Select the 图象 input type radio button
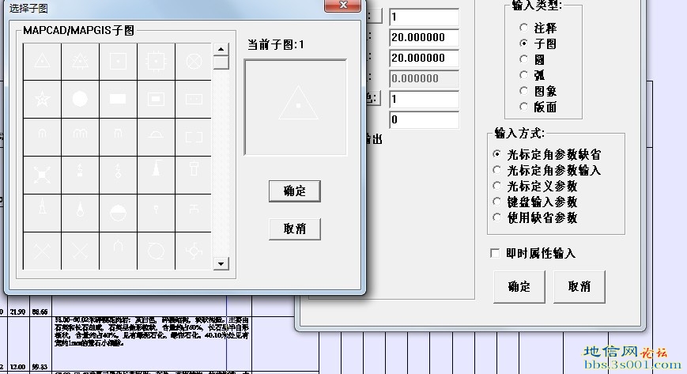Image resolution: width=687 pixels, height=374 pixels. coord(523,91)
